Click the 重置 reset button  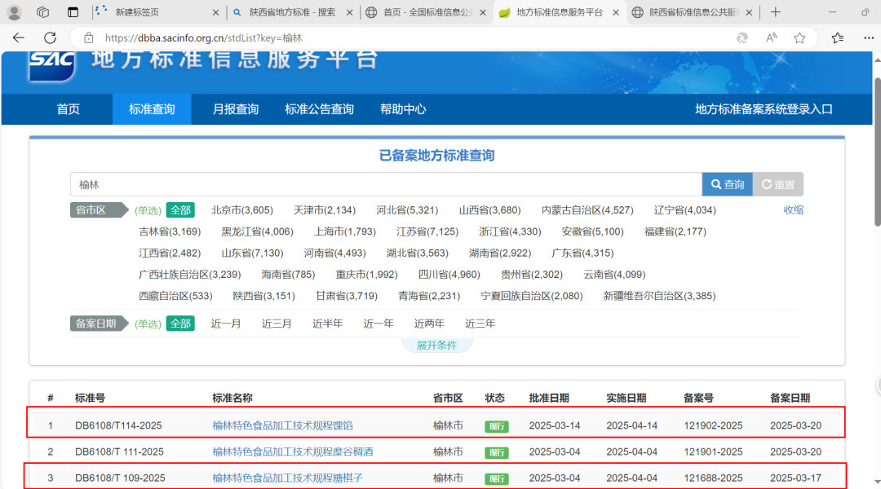[x=777, y=183]
